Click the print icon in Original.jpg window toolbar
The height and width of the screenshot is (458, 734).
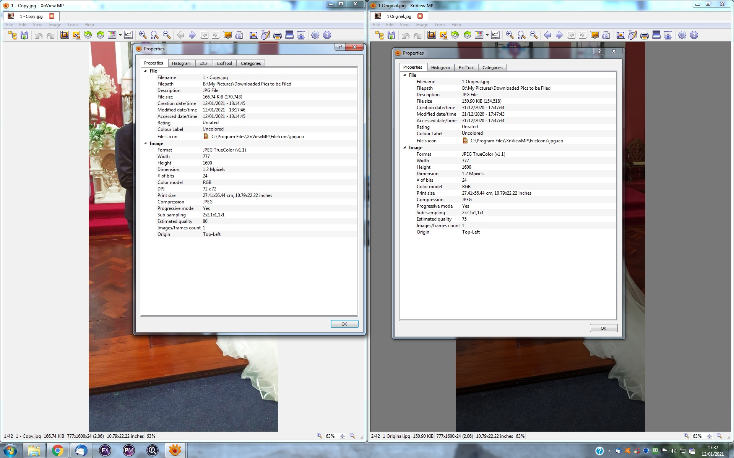644,35
